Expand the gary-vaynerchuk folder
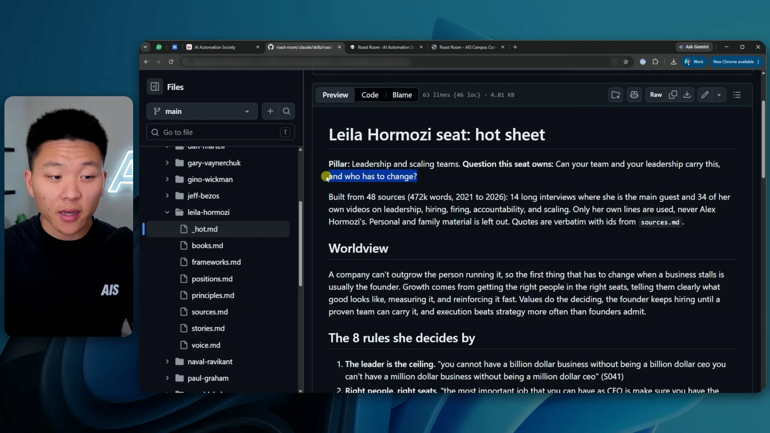 coord(167,163)
